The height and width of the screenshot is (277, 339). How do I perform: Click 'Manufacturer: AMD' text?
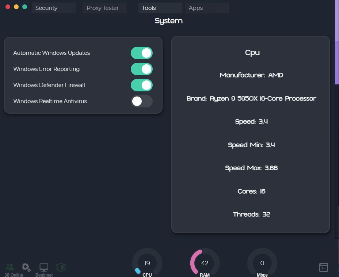251,75
